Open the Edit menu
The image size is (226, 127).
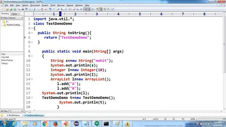[x=12, y=5]
